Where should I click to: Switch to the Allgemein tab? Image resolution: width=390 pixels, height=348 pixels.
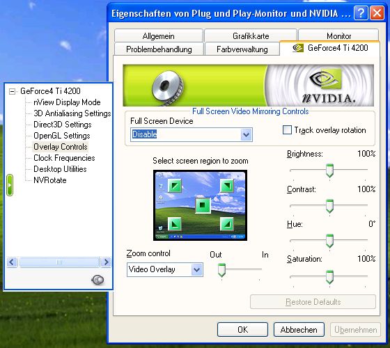159,35
